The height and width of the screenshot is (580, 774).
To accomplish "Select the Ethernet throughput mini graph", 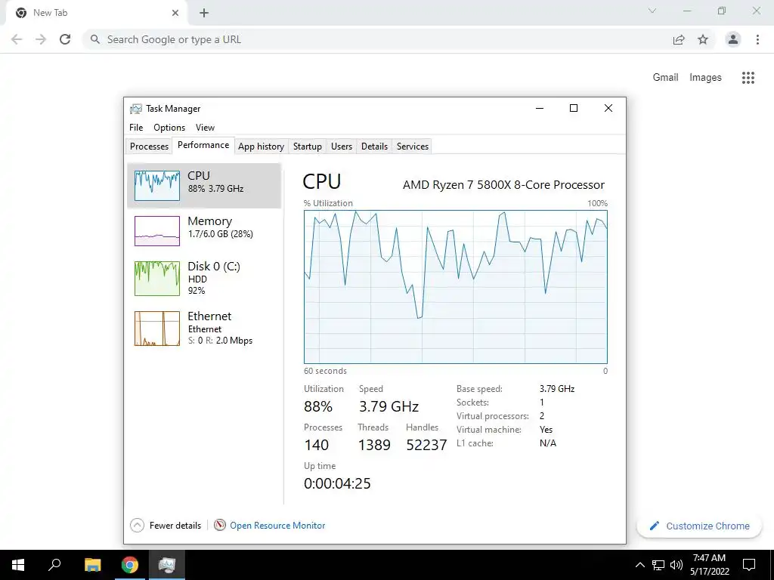I will (x=157, y=329).
